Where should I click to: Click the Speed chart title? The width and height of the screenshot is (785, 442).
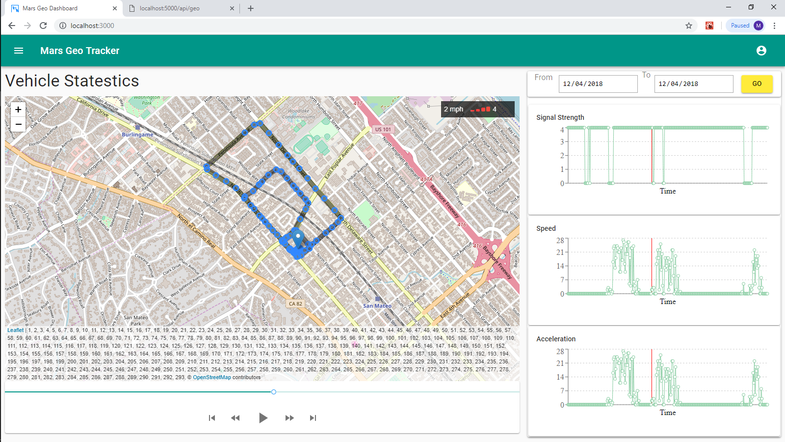[x=546, y=228]
